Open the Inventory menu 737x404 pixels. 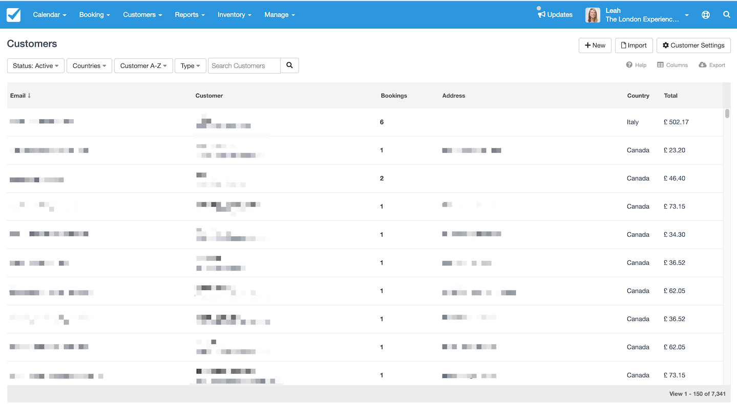234,15
